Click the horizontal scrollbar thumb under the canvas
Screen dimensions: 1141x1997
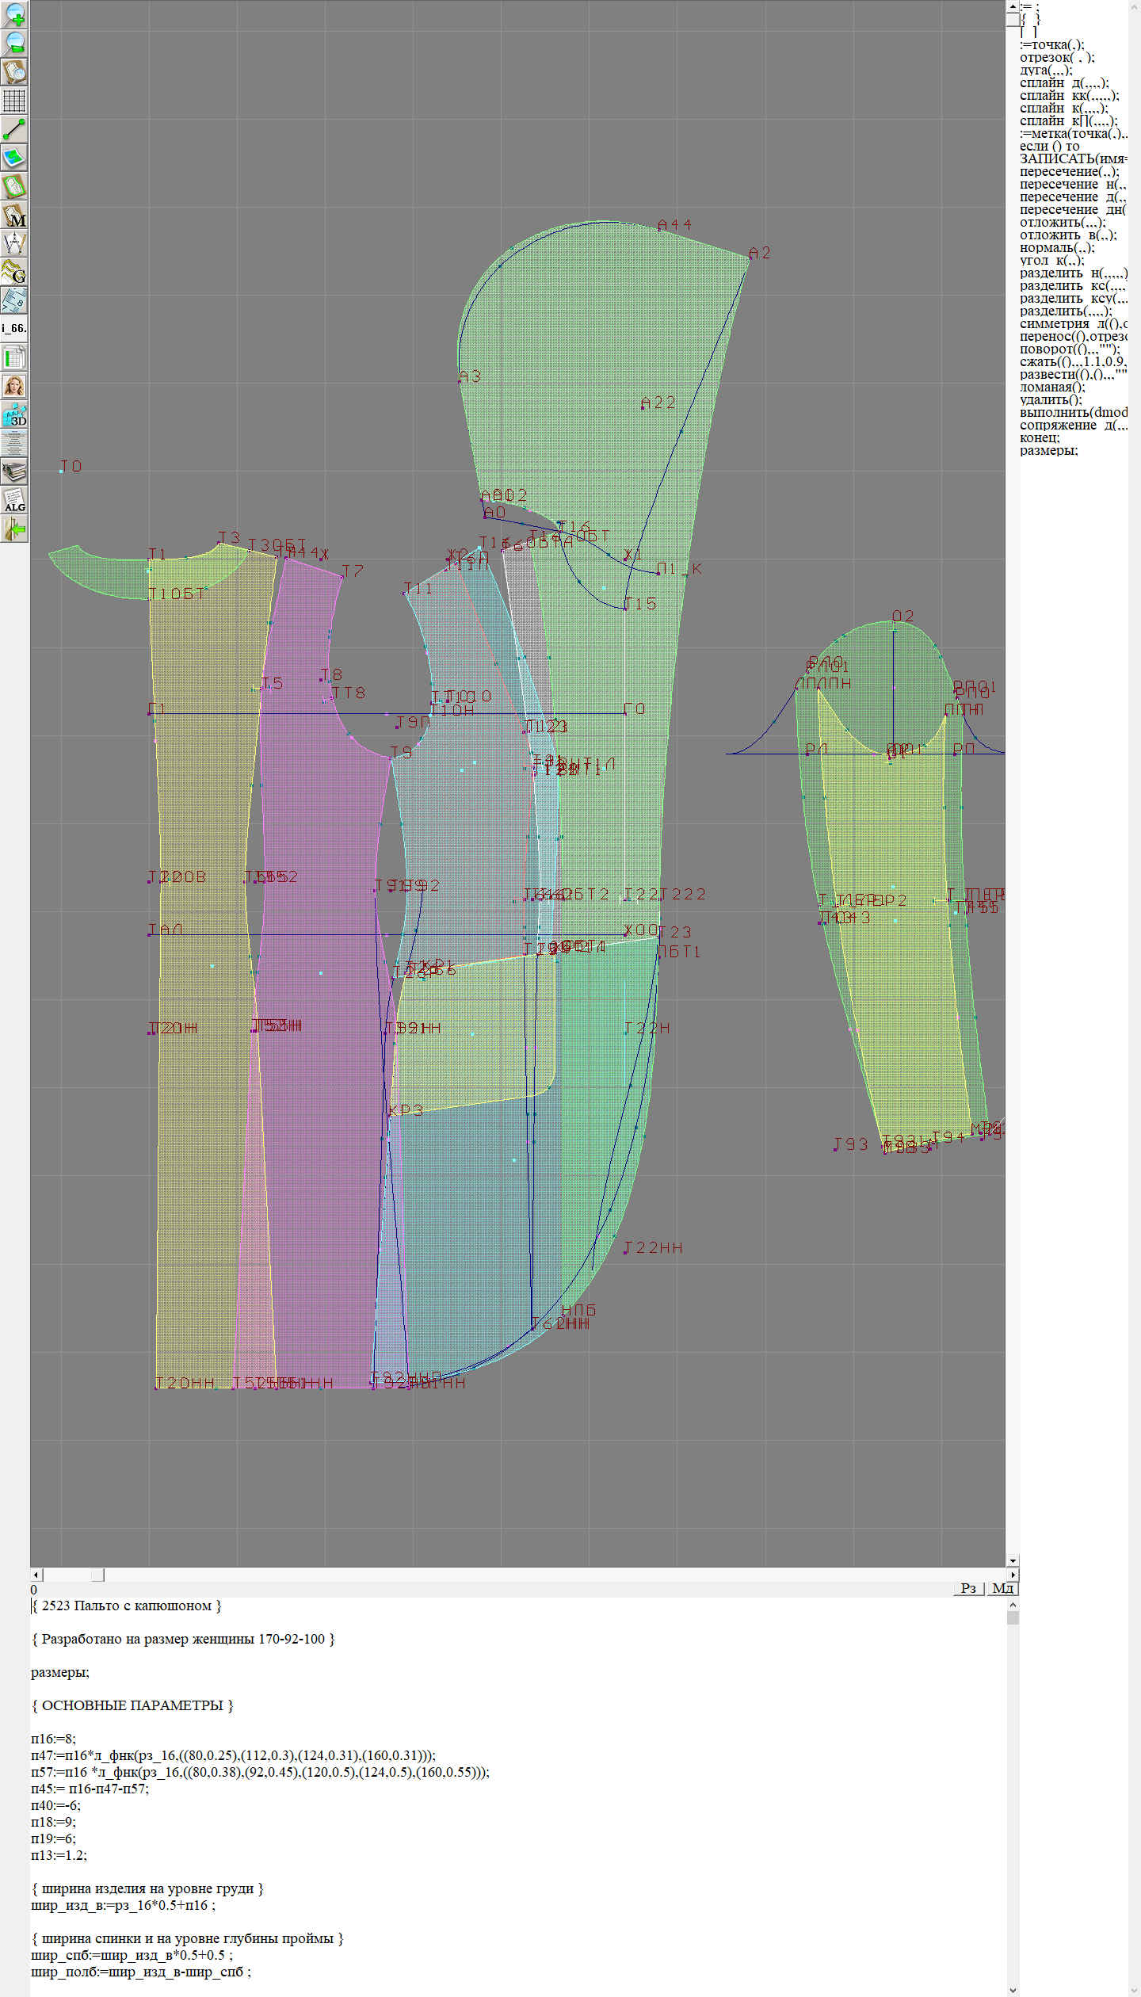click(x=97, y=1575)
